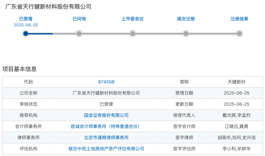Click the 审核状态 label cell
Screen dimensions: 265x156
coord(28,104)
